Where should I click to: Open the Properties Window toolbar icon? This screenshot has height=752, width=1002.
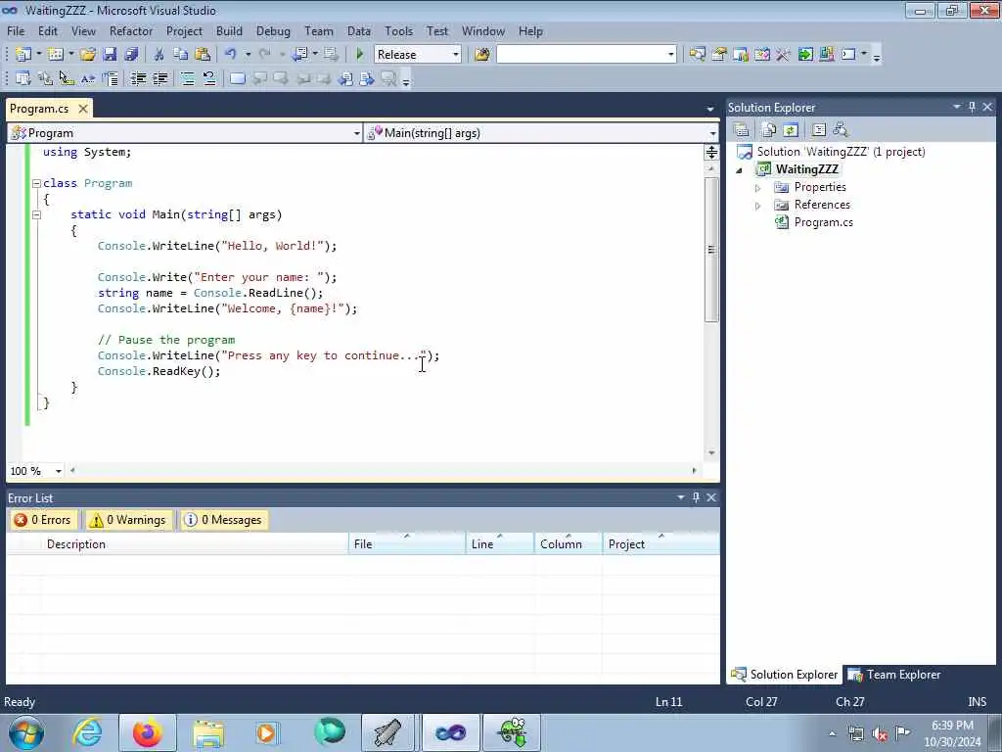pyautogui.click(x=719, y=55)
